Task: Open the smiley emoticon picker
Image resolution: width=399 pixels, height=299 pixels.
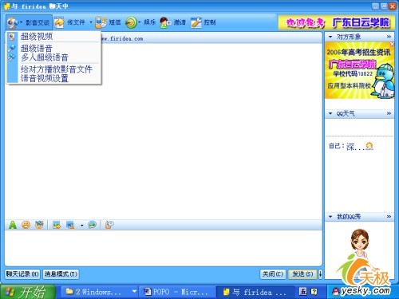Action: click(26, 225)
